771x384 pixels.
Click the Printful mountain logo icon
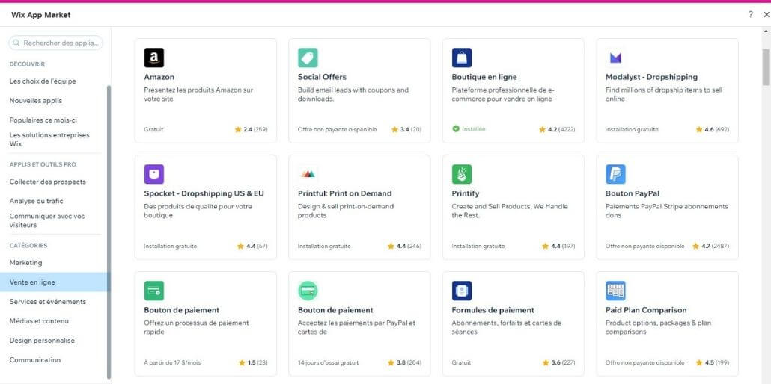point(308,174)
